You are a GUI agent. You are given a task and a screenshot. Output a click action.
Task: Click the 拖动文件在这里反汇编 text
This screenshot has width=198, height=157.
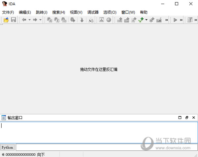coord(99,69)
